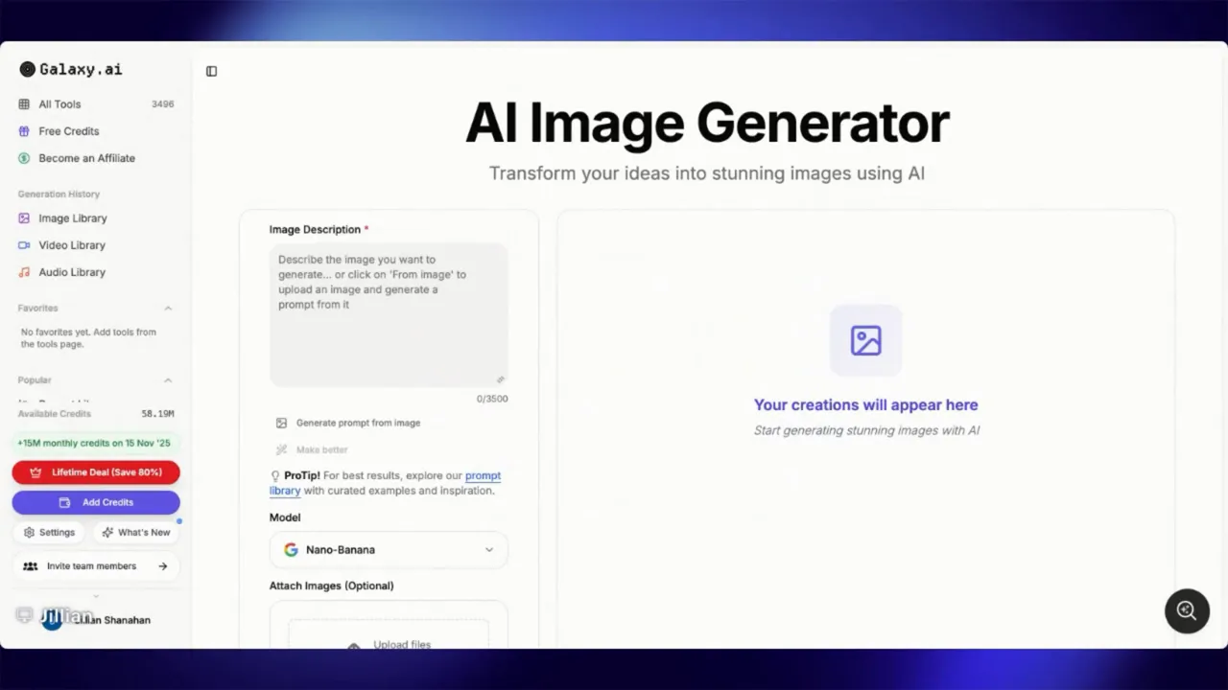Open the Image Library from the sidebar
The image size is (1228, 690).
coord(72,218)
